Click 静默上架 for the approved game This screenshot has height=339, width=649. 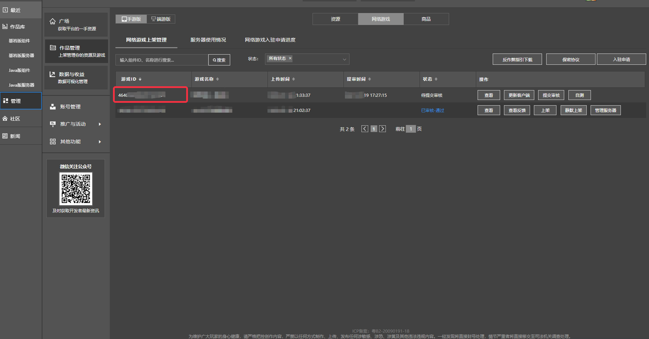click(x=574, y=110)
